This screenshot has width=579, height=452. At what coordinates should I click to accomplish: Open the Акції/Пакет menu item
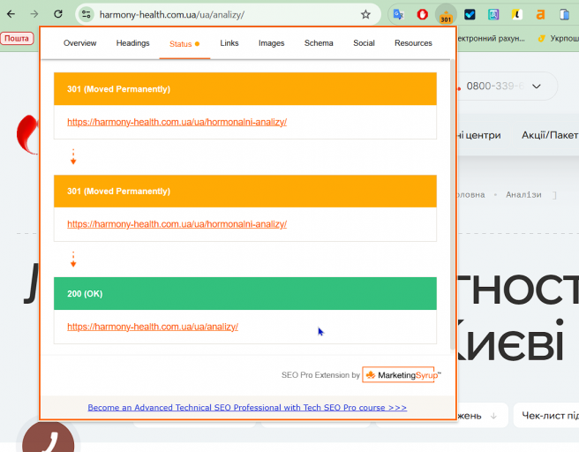(x=550, y=135)
